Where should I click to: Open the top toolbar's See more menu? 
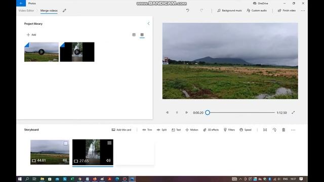click(x=303, y=11)
